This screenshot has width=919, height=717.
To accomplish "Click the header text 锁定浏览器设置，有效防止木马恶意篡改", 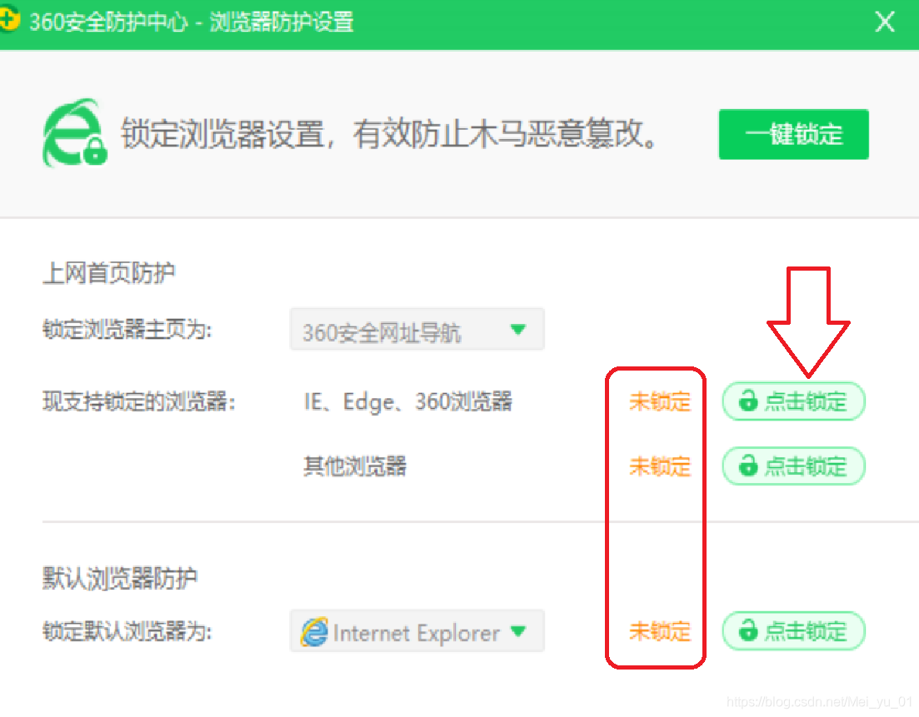I will coord(389,134).
